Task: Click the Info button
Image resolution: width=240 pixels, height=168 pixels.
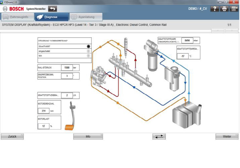Action: (88, 136)
